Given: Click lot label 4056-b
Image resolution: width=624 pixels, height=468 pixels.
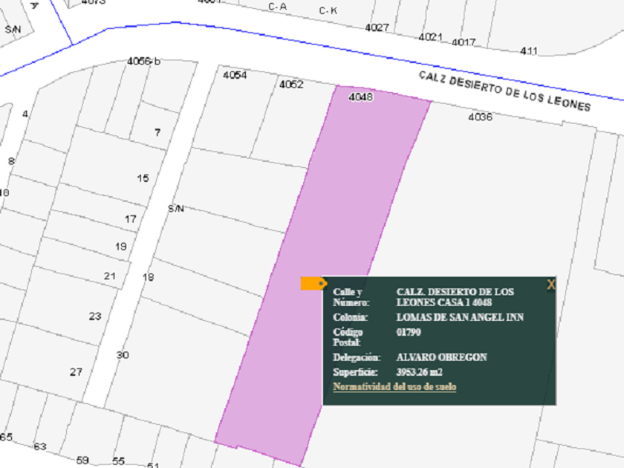Looking at the screenshot, I should point(143,61).
